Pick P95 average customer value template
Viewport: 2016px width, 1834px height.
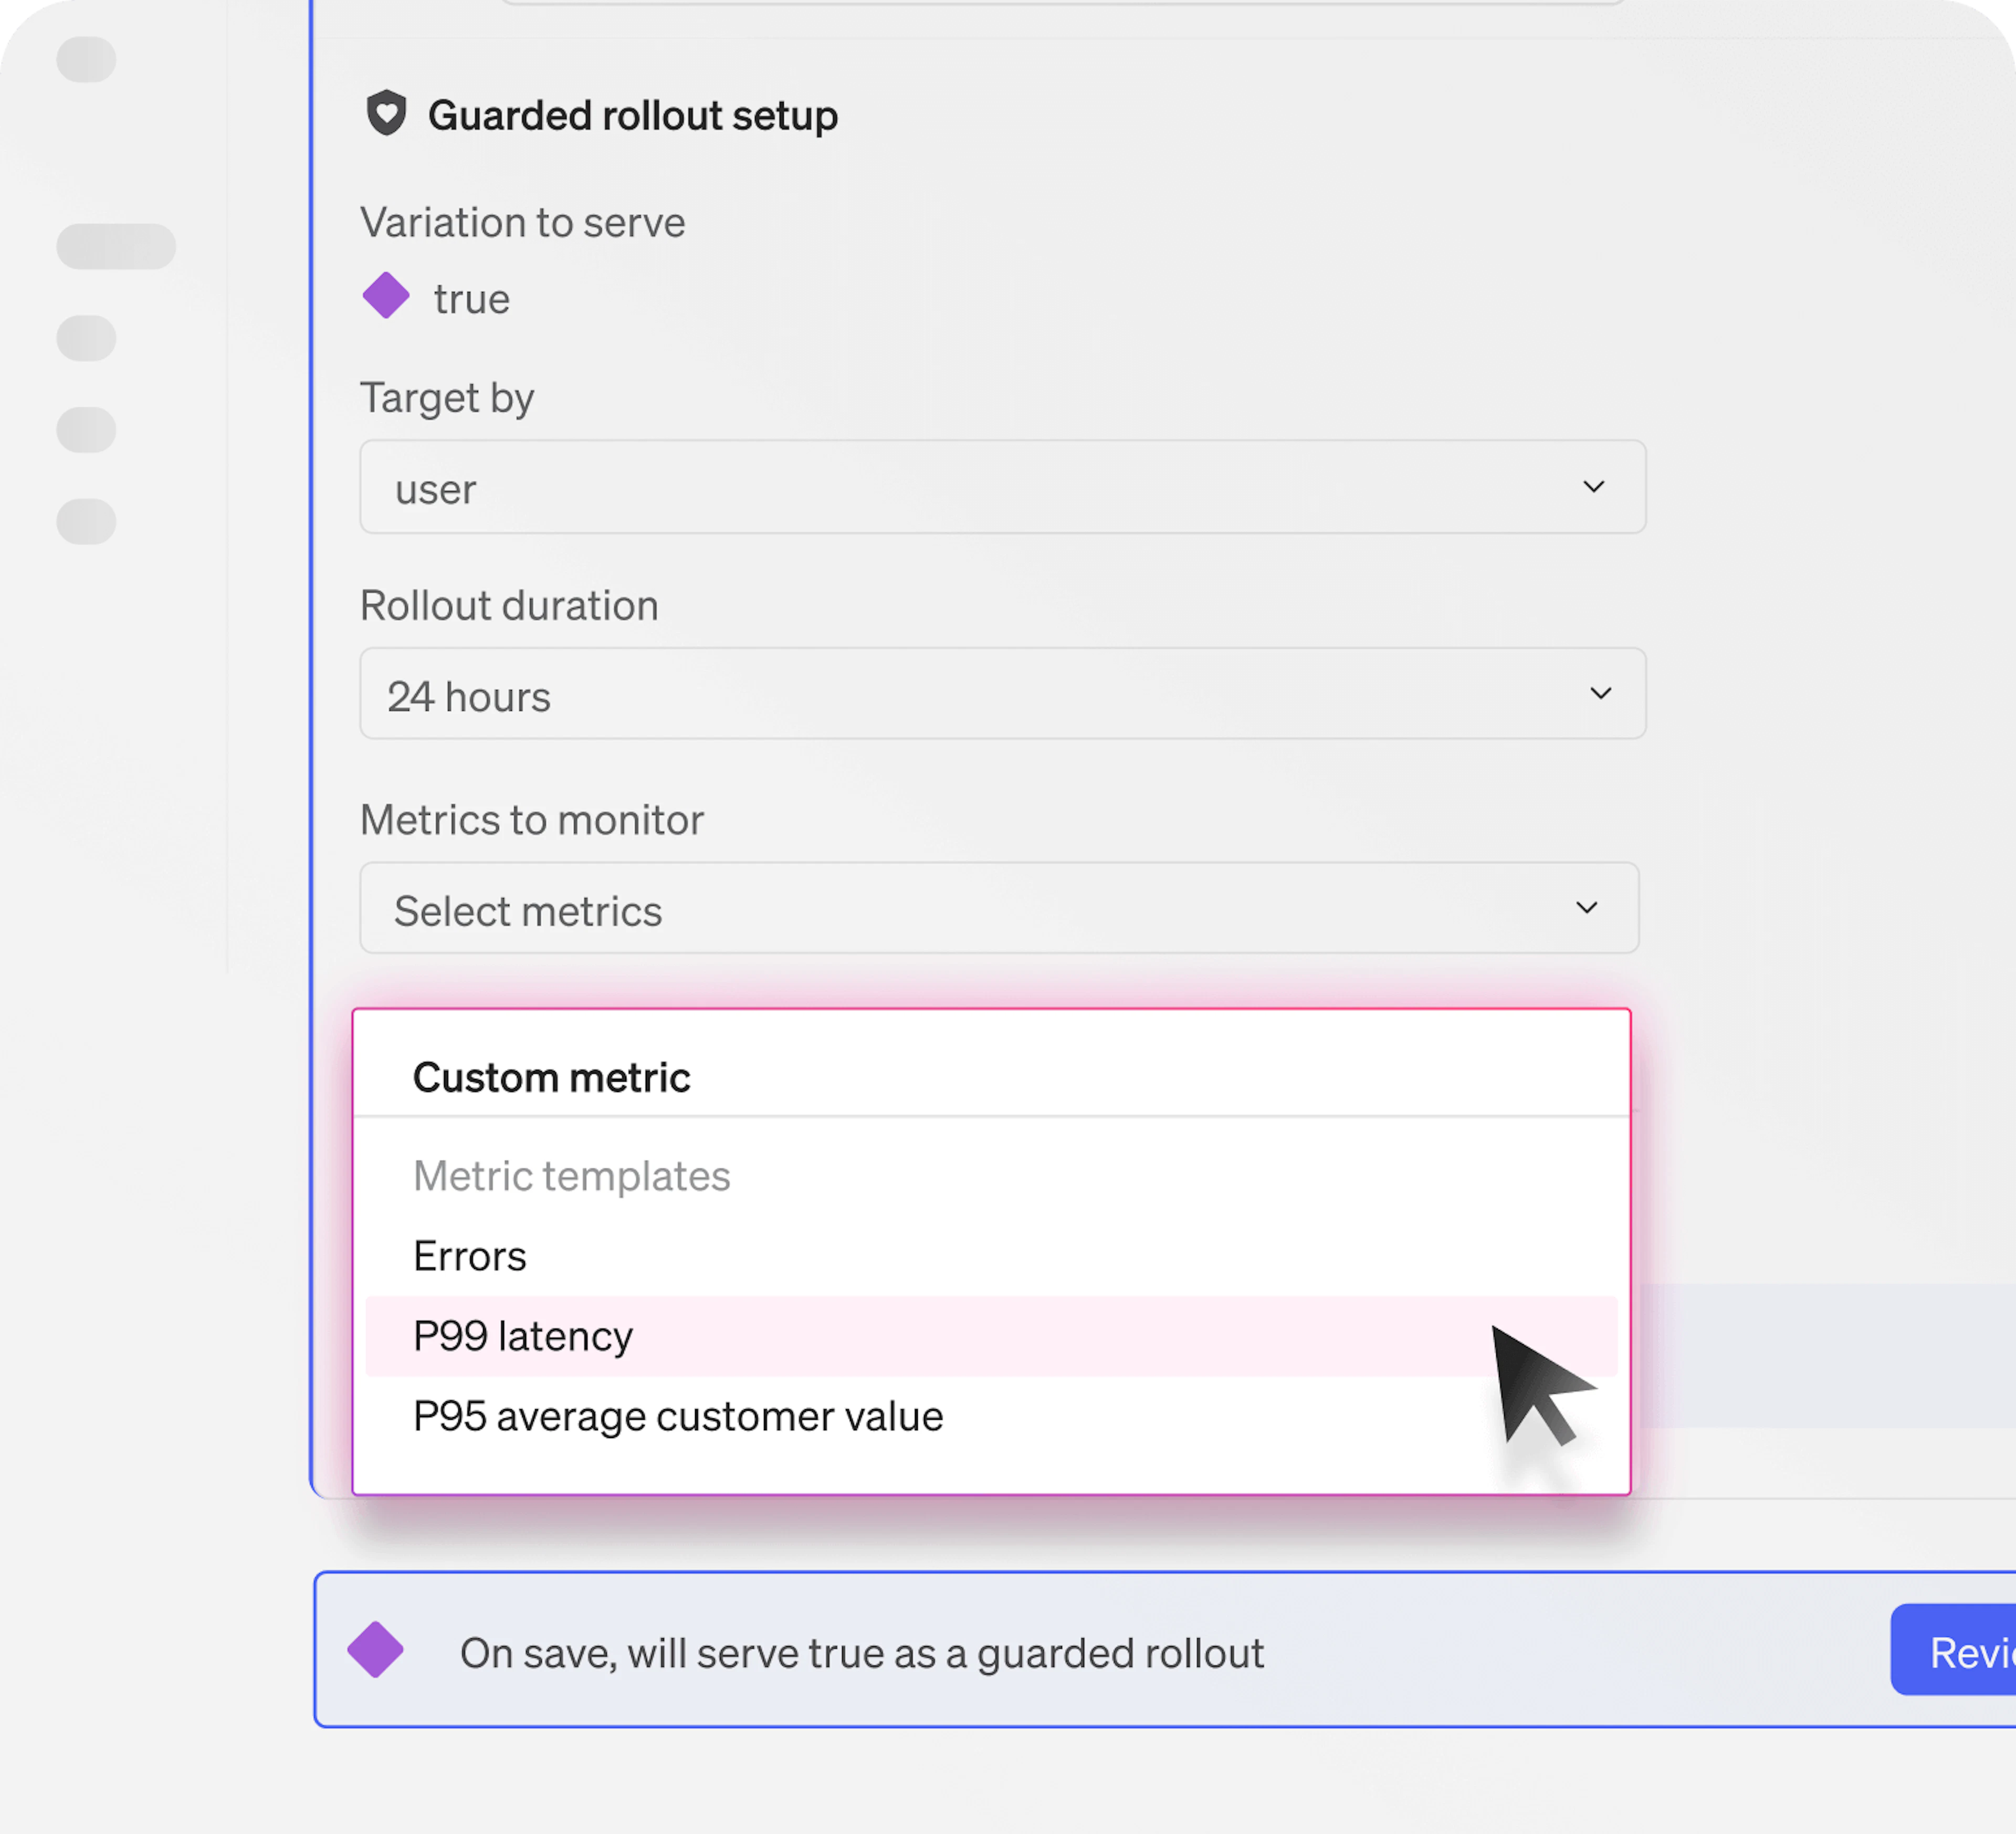(x=678, y=1416)
